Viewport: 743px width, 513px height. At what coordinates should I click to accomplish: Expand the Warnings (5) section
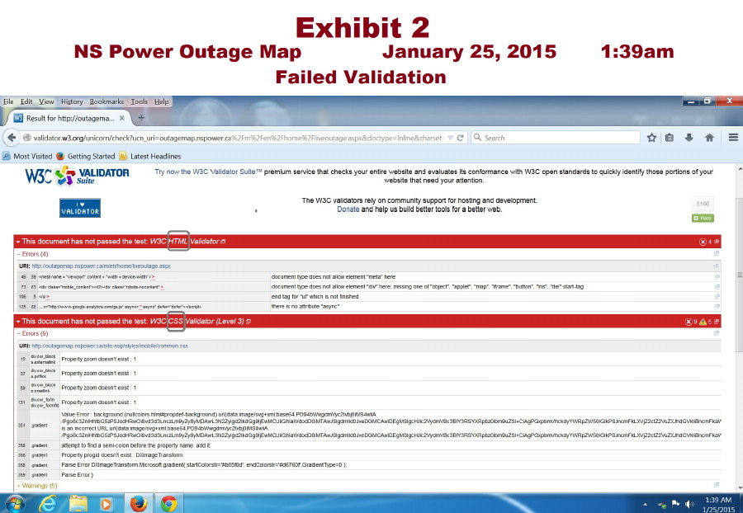click(x=37, y=486)
